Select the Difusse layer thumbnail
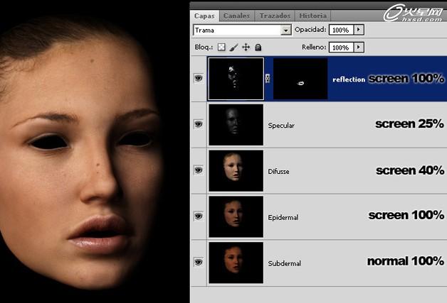447x303 pixels. pos(236,171)
